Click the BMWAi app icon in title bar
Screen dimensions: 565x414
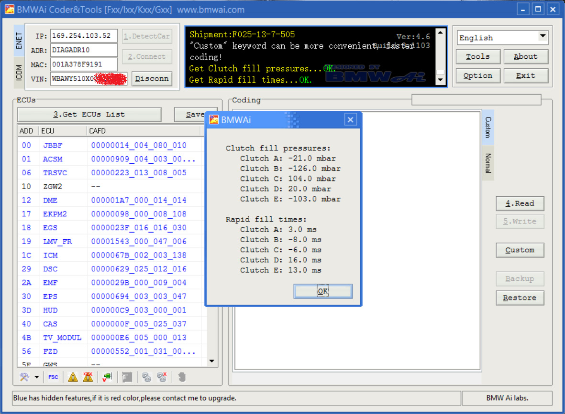(10, 10)
